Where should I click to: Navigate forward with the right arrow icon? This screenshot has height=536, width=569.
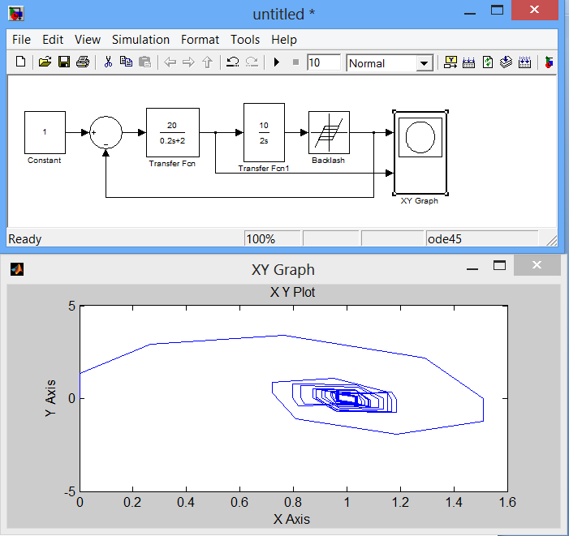pyautogui.click(x=188, y=62)
